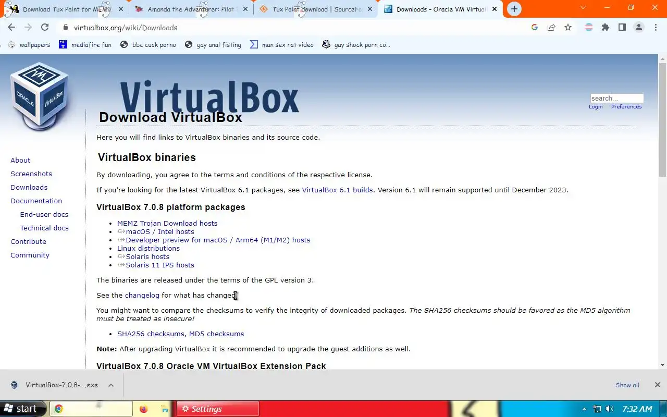Open the Extensions puzzle-piece menu
667x417 pixels.
pyautogui.click(x=606, y=28)
